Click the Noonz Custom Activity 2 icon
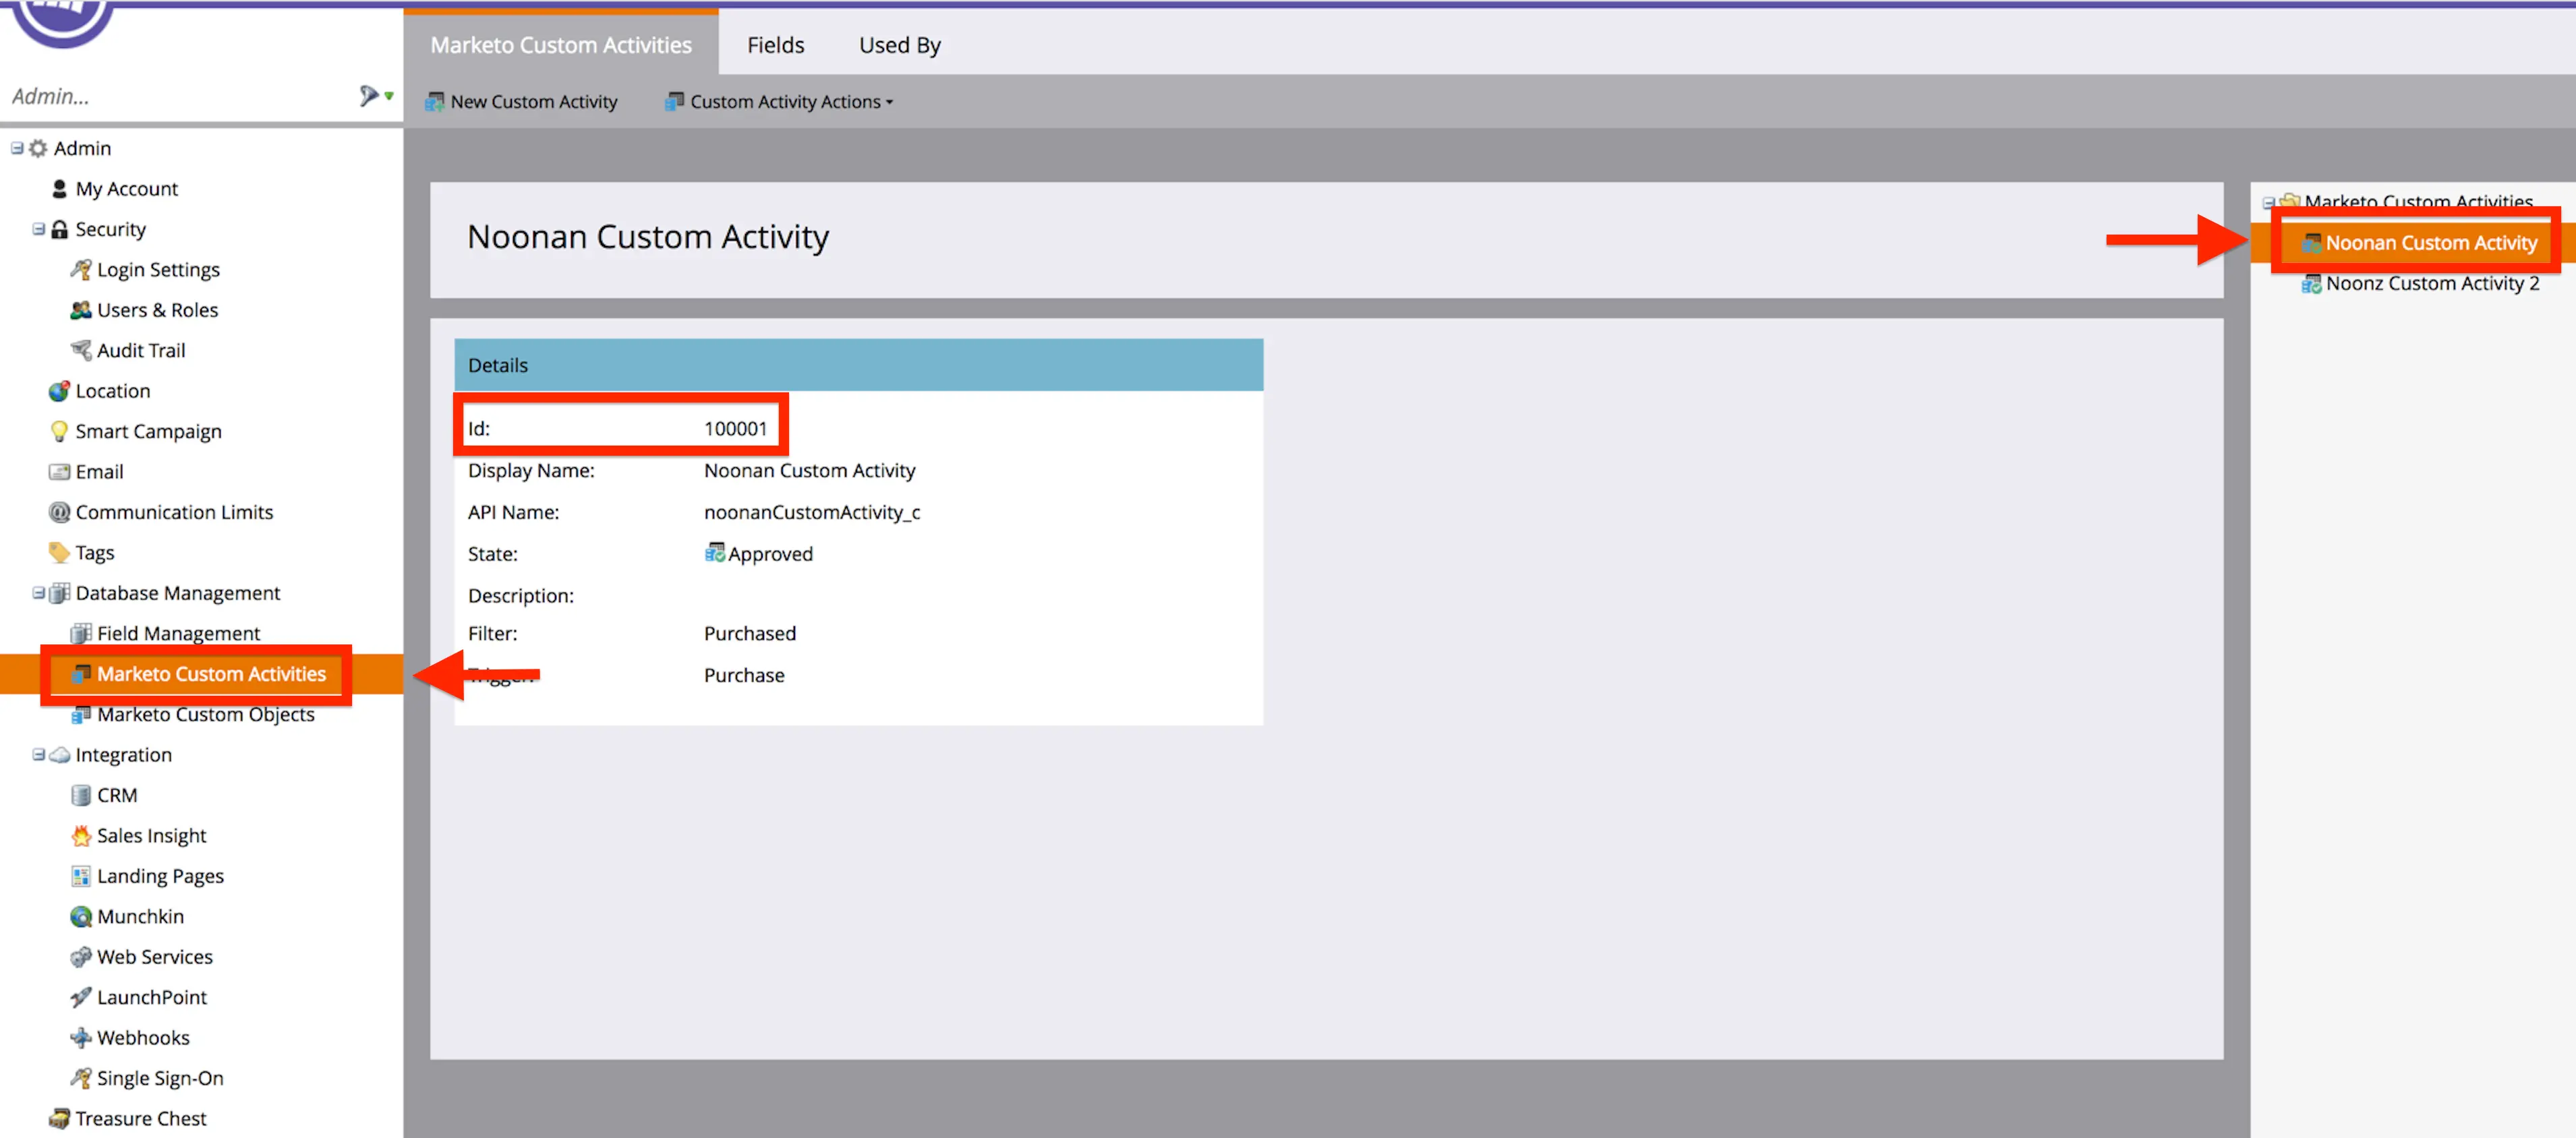 [x=2311, y=284]
